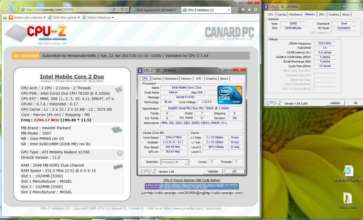Image resolution: width=363 pixels, height=220 pixels.
Task: Open the Web Slice-galerie favorites item
Action: pos(62,18)
